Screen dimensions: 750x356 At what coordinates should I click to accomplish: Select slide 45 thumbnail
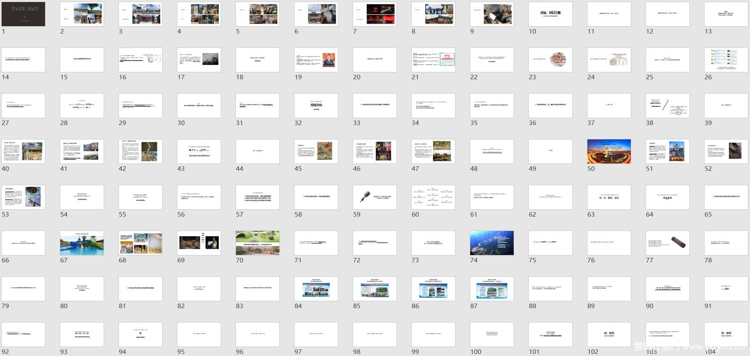click(x=316, y=151)
